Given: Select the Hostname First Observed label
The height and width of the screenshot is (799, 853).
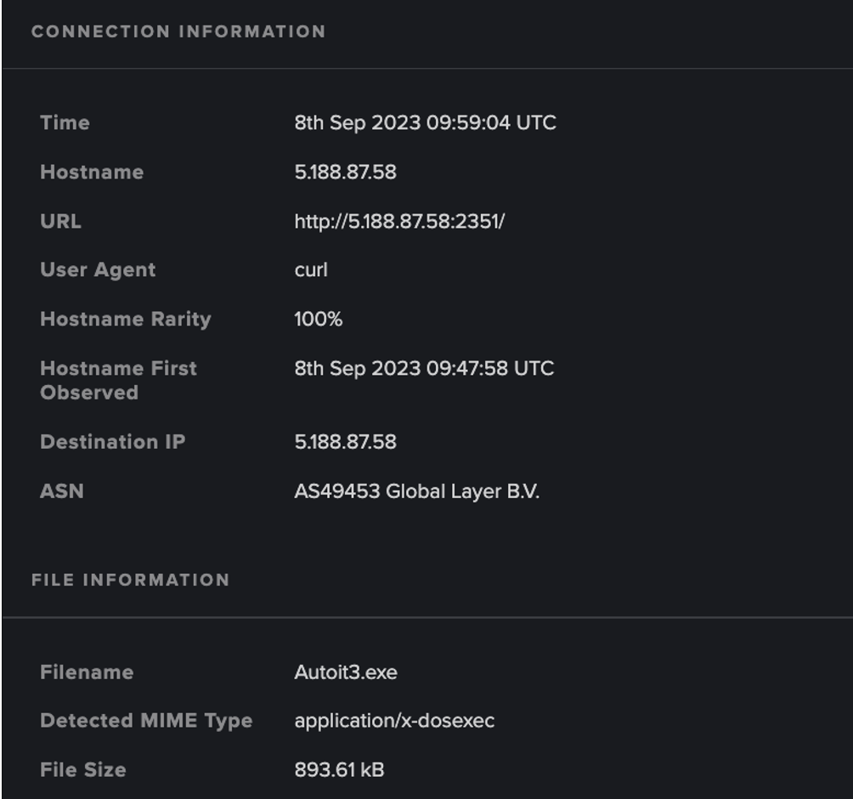Looking at the screenshot, I should pos(118,380).
